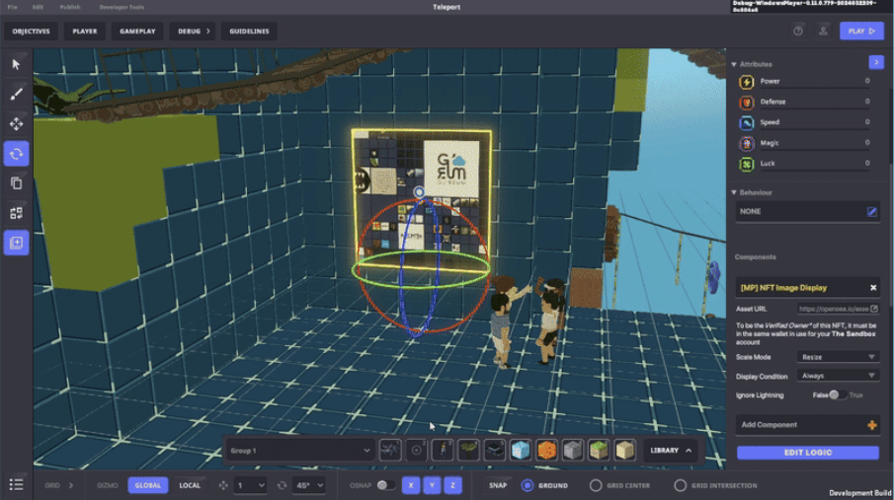Viewport: 894px width, 500px height.
Task: Open the Display Condition dropdown
Action: (839, 376)
